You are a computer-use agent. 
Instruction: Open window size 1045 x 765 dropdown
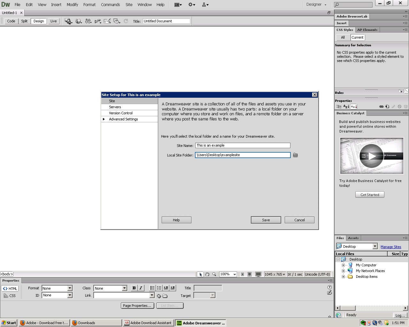(275, 274)
